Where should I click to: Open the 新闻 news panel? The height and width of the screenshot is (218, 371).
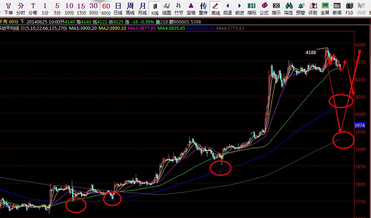(x=337, y=9)
